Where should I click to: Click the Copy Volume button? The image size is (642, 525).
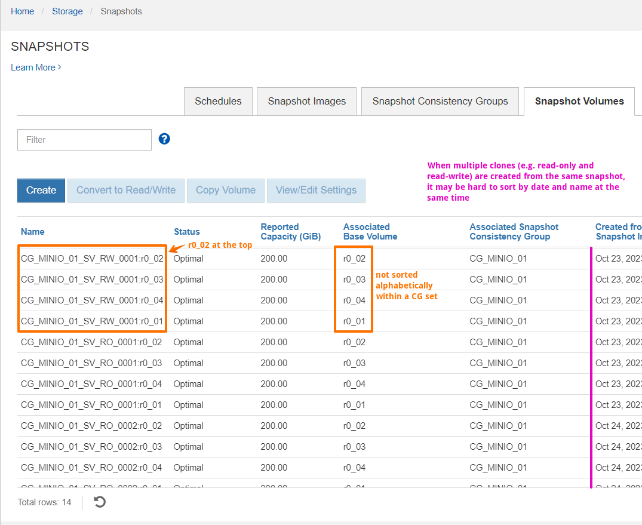pos(226,191)
